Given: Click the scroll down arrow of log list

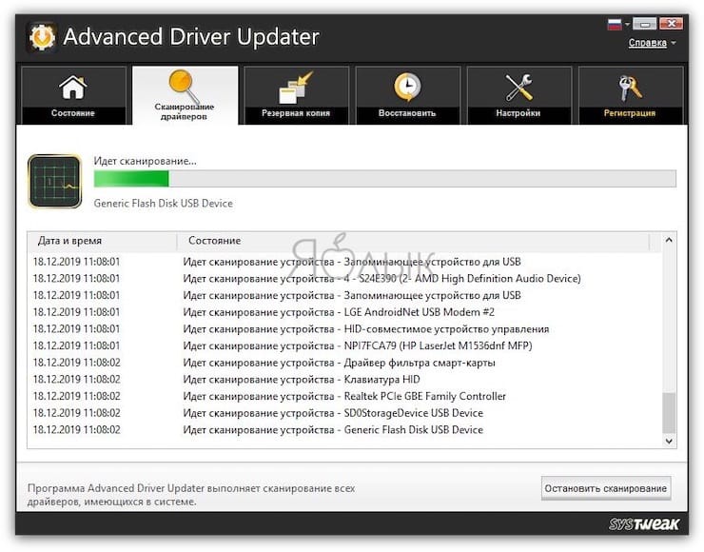Looking at the screenshot, I should point(669,441).
